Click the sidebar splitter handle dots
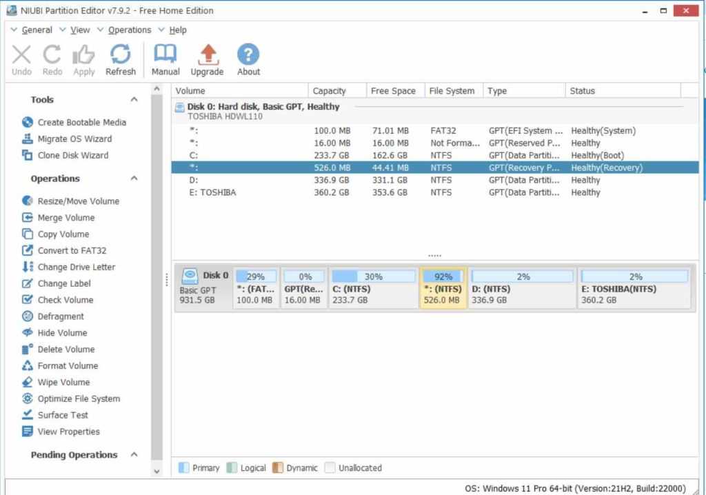The height and width of the screenshot is (495, 706). coord(167,280)
